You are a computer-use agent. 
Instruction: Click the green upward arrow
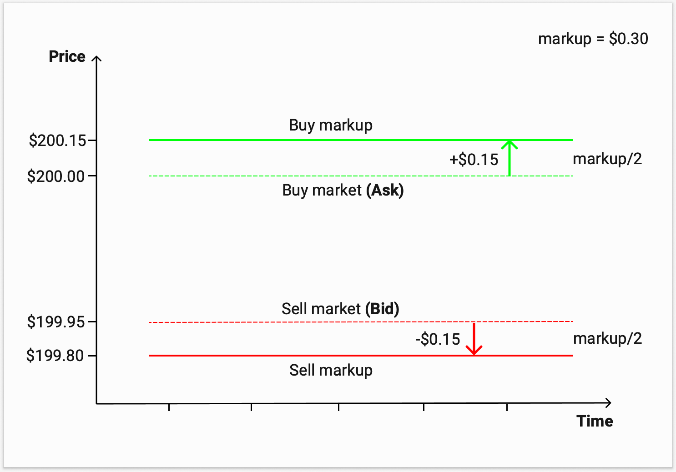(510, 157)
